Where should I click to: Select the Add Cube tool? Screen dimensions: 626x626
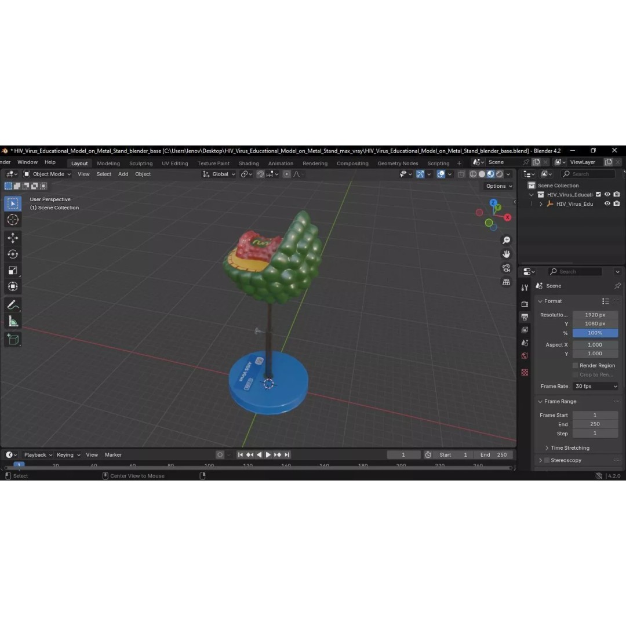coord(13,340)
